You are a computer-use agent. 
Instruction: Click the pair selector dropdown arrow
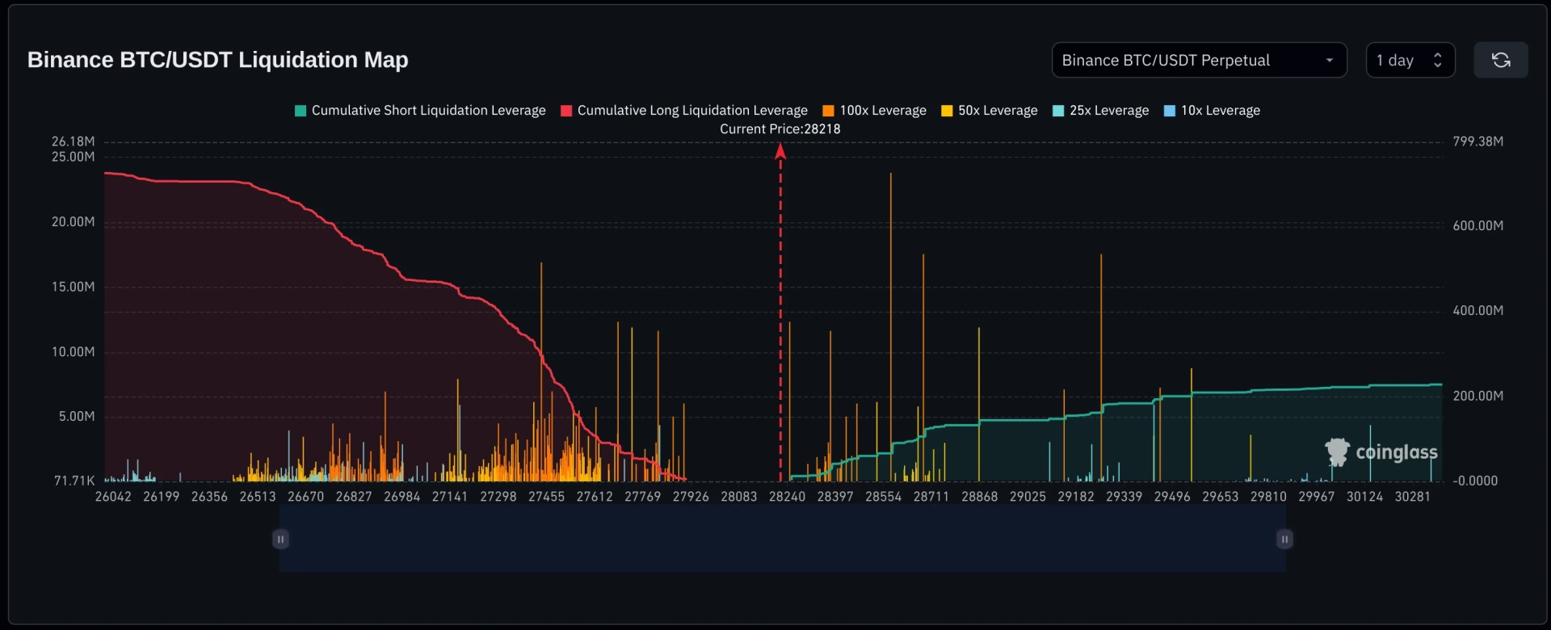point(1329,61)
